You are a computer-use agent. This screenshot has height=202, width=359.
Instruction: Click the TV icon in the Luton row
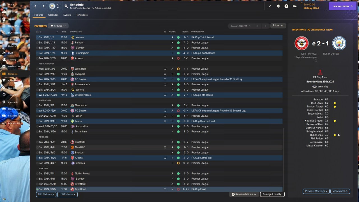(165, 116)
